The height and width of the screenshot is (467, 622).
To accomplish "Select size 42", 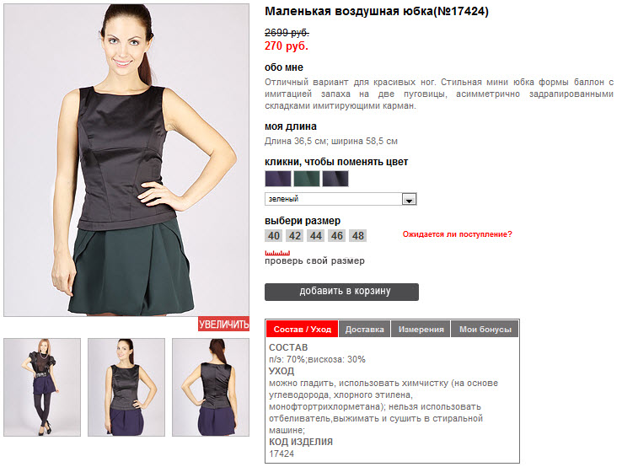I will (x=295, y=236).
